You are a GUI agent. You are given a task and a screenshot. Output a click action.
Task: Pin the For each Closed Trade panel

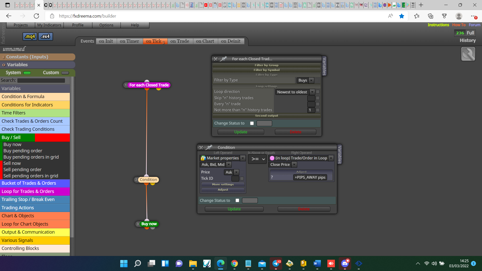(x=223, y=59)
